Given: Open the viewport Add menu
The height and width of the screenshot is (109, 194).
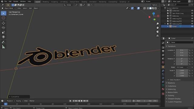Looking at the screenshot, I should 30,8.
